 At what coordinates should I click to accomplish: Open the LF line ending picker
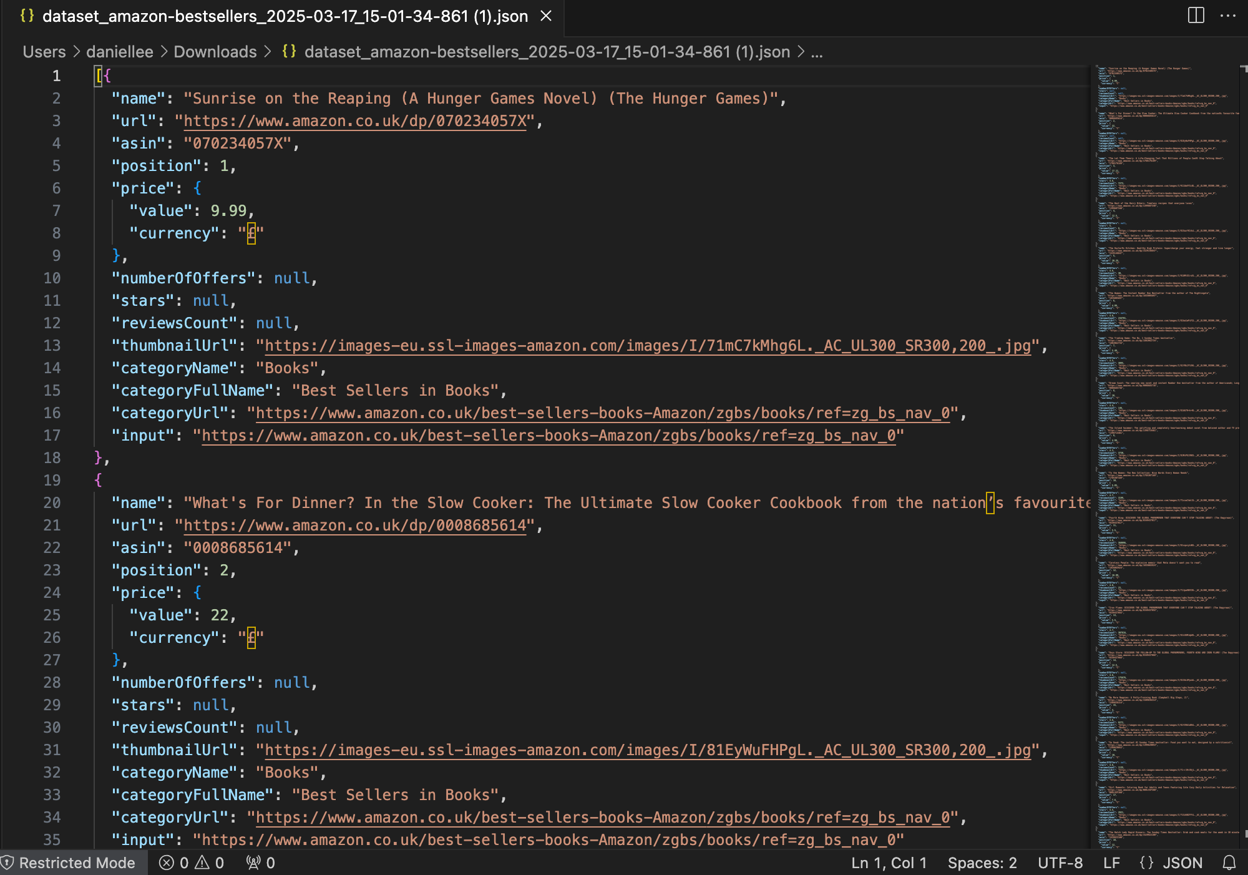(1111, 863)
